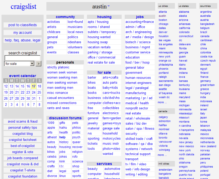Open my account page

tap(23, 33)
